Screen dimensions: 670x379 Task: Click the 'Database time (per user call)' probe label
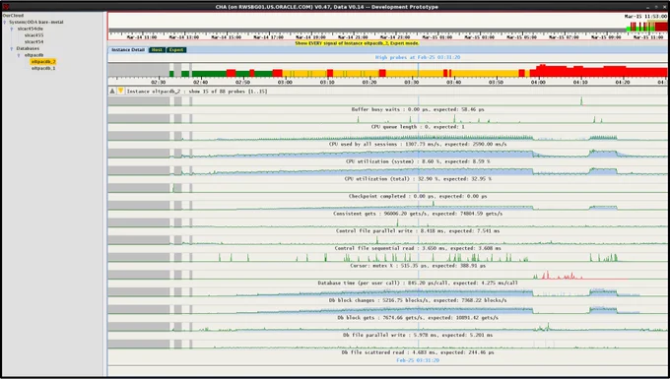click(x=418, y=283)
